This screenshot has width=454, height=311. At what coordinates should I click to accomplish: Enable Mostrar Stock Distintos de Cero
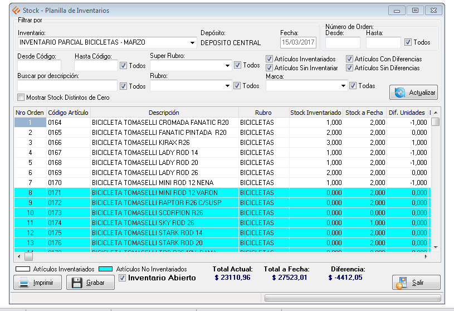21,98
